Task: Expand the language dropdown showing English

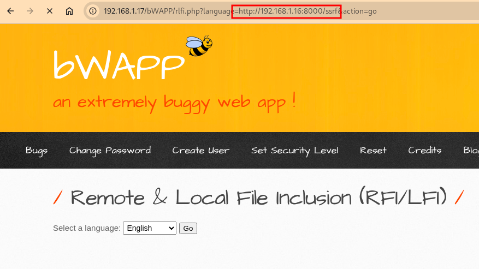Action: point(149,228)
